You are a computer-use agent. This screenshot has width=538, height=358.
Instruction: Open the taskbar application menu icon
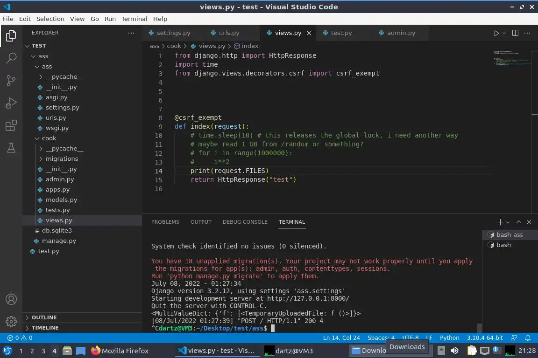pyautogui.click(x=7, y=351)
